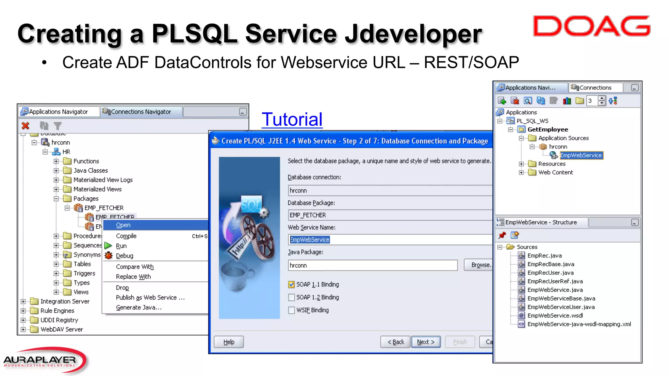
Task: Expand the Functions folder in left tree
Action: [x=56, y=161]
